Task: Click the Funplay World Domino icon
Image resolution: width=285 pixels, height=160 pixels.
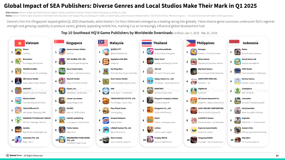Action: pyautogui.click(x=150, y=140)
